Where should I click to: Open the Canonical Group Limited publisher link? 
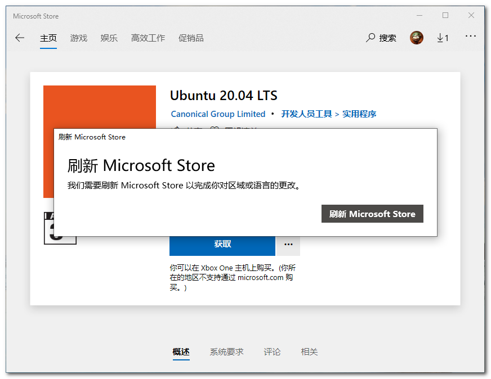tap(218, 114)
